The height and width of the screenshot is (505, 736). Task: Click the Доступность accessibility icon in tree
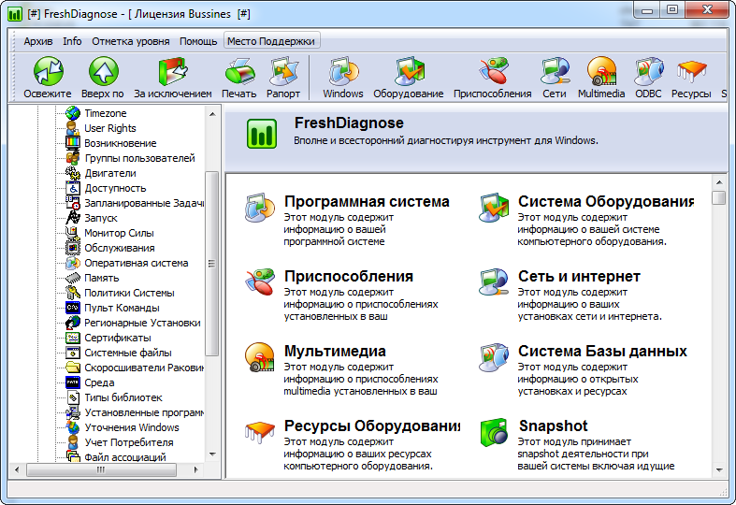[x=73, y=188]
